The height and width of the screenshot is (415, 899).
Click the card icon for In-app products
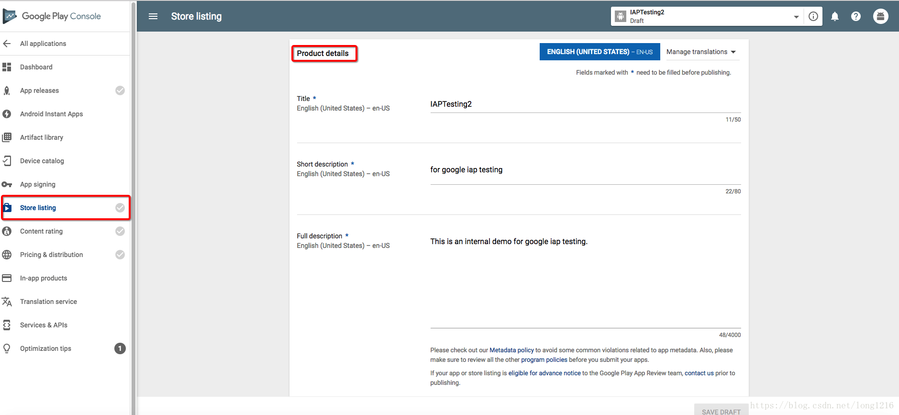pos(7,278)
